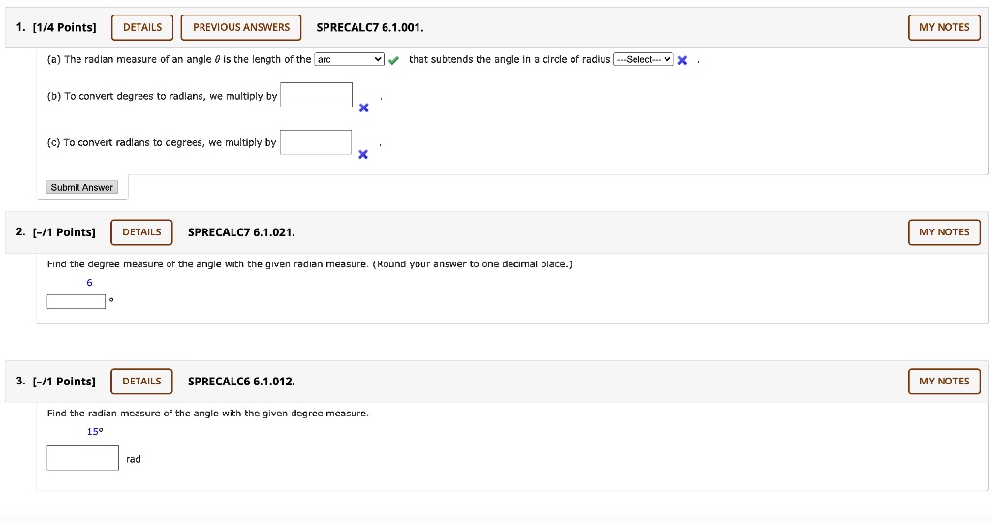Focus the degrees-to-radians answer box
The width and height of the screenshot is (992, 521).
tap(317, 95)
